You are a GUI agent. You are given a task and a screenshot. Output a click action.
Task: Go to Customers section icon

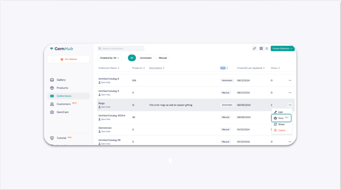point(52,104)
